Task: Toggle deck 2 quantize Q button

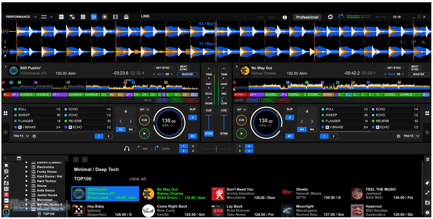Action: pos(290,117)
